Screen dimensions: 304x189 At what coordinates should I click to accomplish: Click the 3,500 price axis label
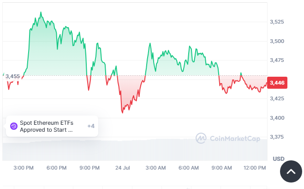(276, 41)
